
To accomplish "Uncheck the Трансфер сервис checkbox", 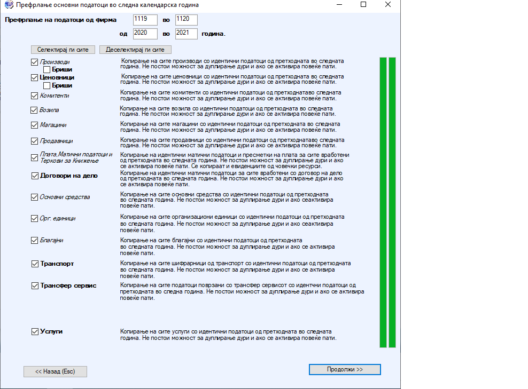I will tap(35, 286).
